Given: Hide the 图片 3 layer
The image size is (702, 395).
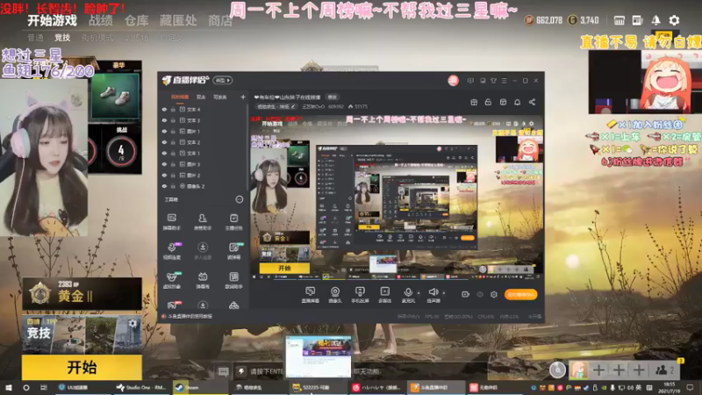Looking at the screenshot, I should 164,164.
